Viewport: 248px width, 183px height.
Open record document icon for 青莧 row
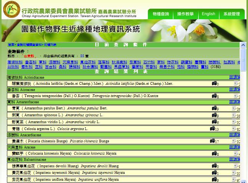pos(234,109)
